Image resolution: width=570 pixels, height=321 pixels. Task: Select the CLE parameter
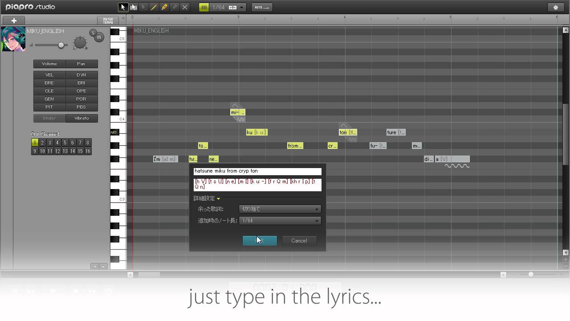pos(49,91)
